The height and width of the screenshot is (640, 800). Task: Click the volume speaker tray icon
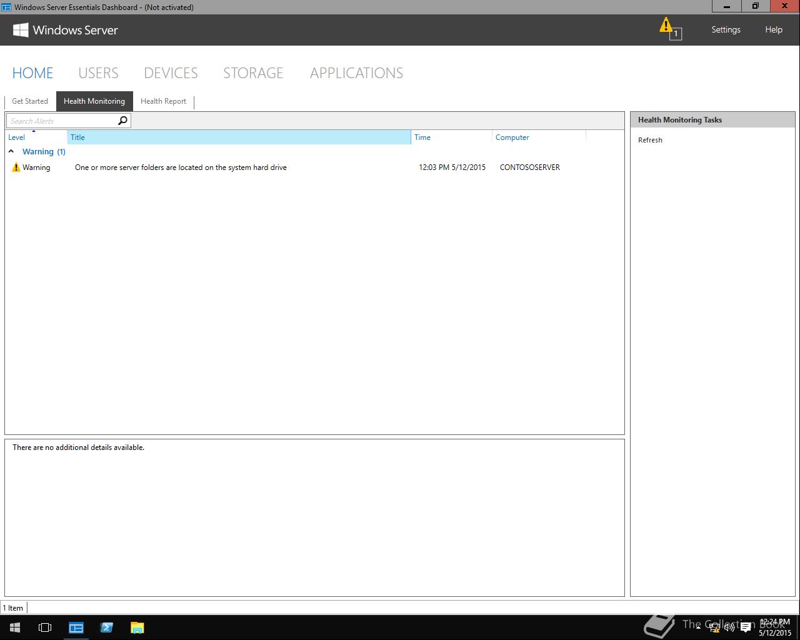tap(729, 627)
